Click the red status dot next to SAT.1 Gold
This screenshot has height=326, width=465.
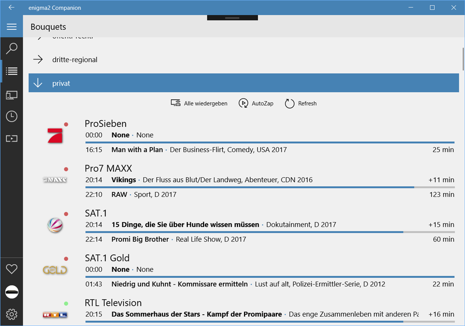click(66, 259)
